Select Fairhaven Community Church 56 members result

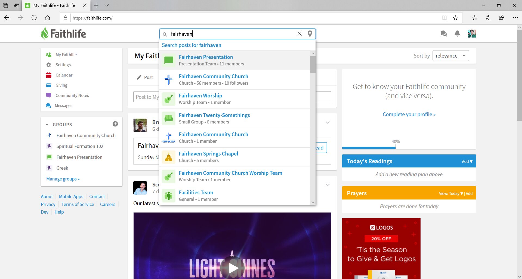coord(235,80)
